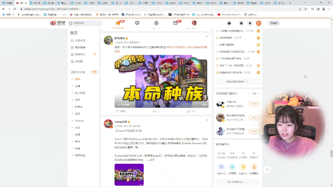This screenshot has width=333, height=187.
Task: Go to previous page of suggested people
Action: [249, 93]
